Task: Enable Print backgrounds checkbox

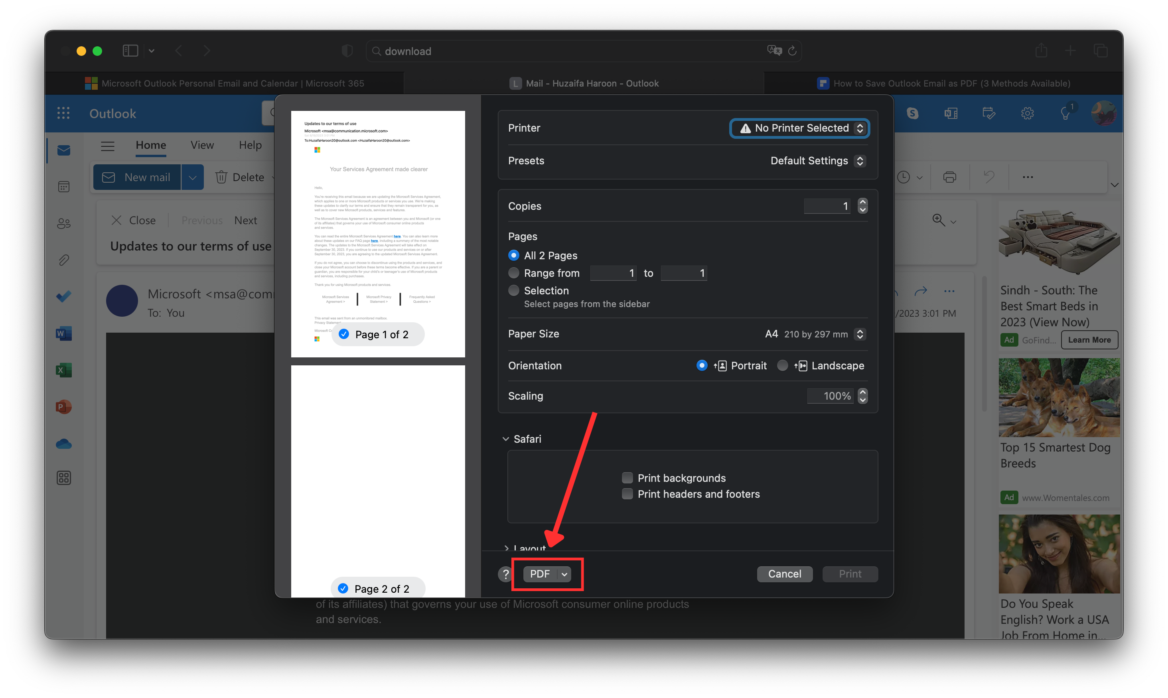Action: [x=627, y=478]
